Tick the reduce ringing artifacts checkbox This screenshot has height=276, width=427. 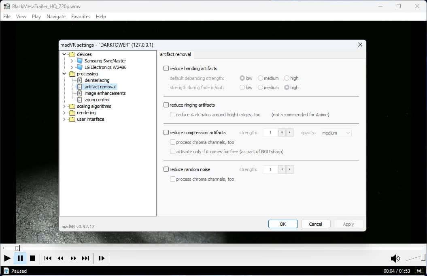point(166,105)
